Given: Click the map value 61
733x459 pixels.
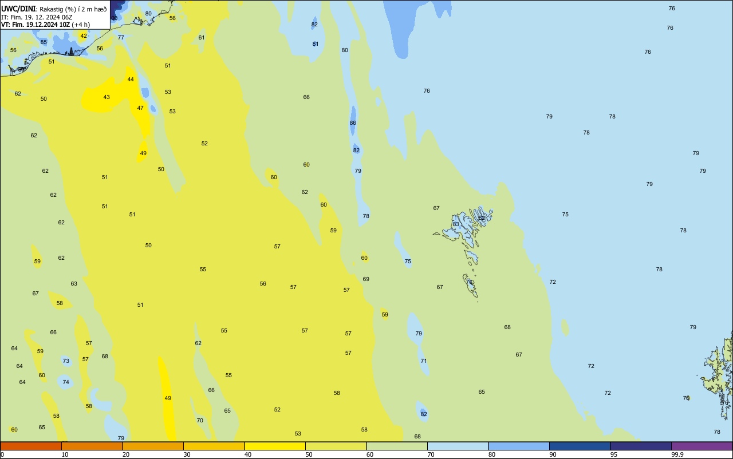Looking at the screenshot, I should click(202, 38).
